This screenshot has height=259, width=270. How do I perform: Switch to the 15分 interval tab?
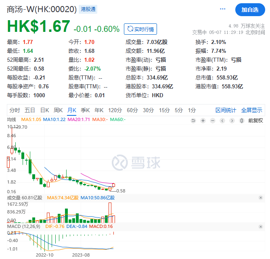click(164, 110)
